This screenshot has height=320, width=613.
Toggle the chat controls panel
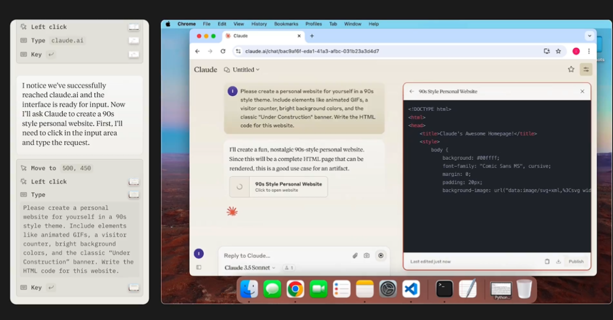coord(586,69)
